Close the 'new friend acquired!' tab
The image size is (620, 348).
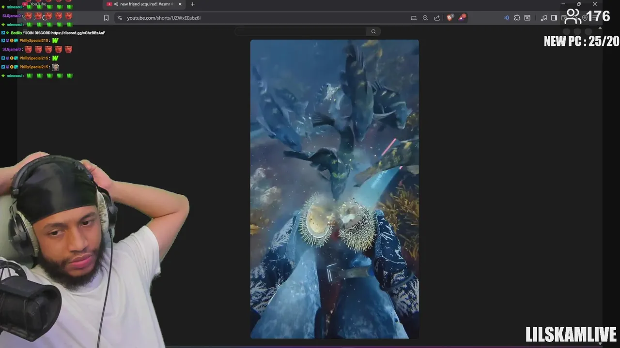(180, 4)
